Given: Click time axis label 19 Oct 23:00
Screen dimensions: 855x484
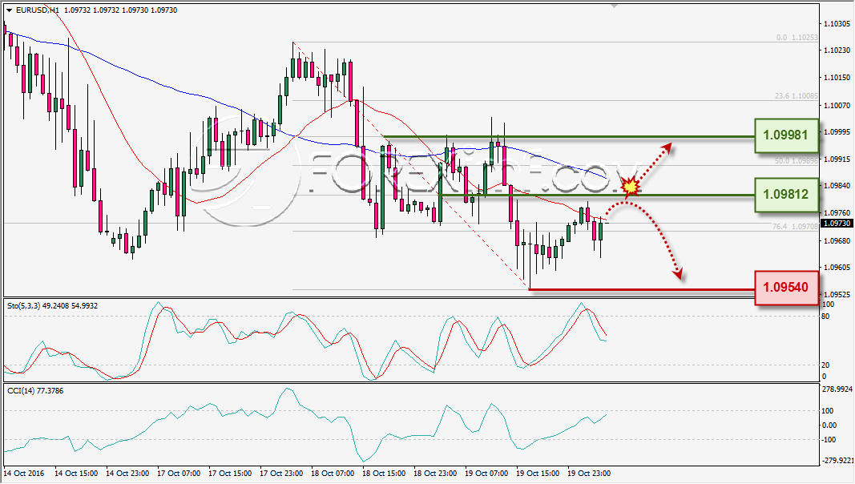Looking at the screenshot, I should coord(589,473).
